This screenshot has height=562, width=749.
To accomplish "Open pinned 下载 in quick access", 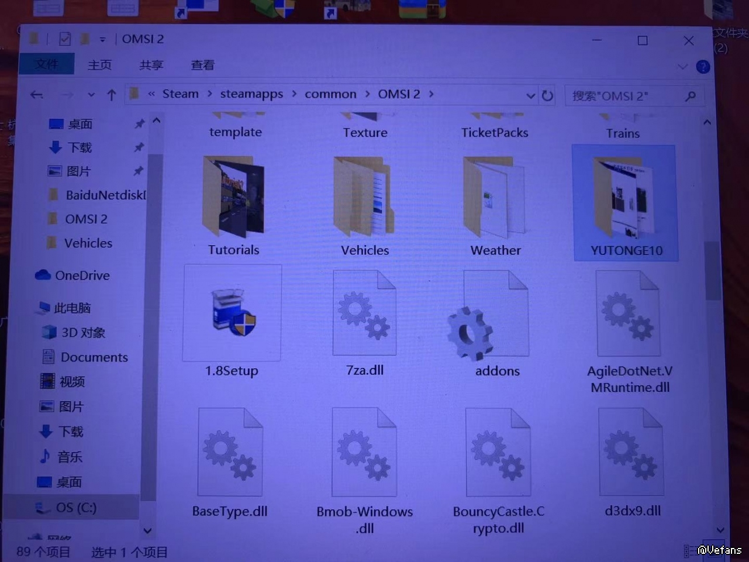I will (x=71, y=147).
